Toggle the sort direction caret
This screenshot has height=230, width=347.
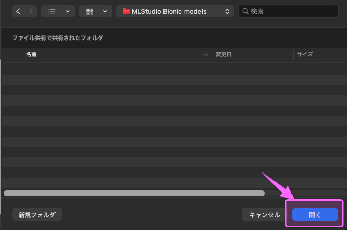205,55
